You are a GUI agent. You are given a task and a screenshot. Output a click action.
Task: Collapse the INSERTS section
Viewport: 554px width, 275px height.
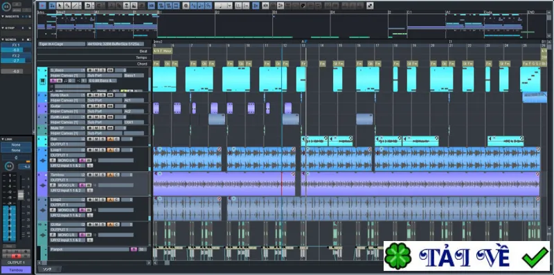click(3, 16)
